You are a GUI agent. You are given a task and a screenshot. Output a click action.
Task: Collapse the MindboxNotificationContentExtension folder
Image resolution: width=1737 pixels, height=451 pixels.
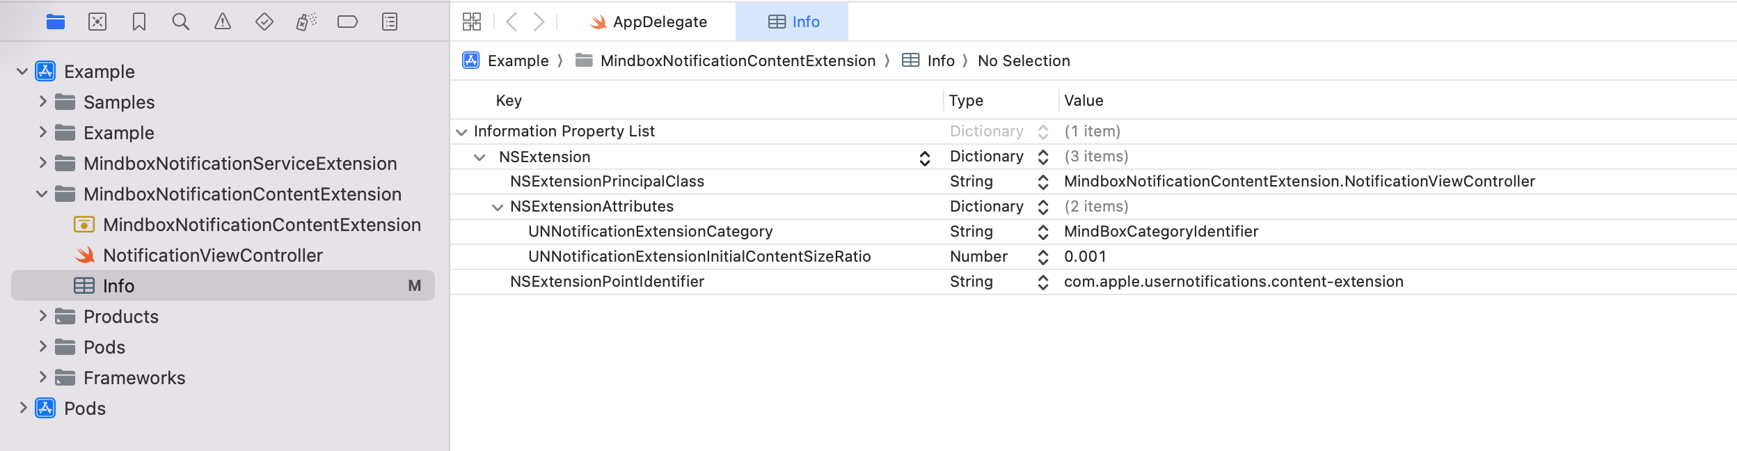(x=42, y=194)
